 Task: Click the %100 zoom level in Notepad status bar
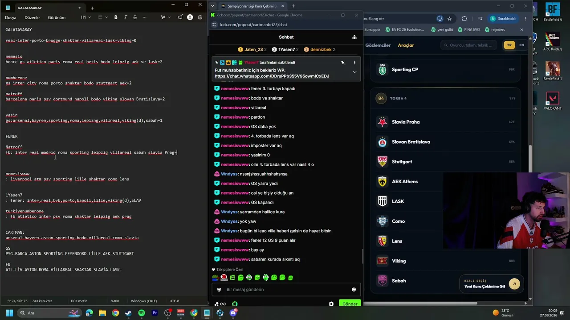(x=115, y=301)
